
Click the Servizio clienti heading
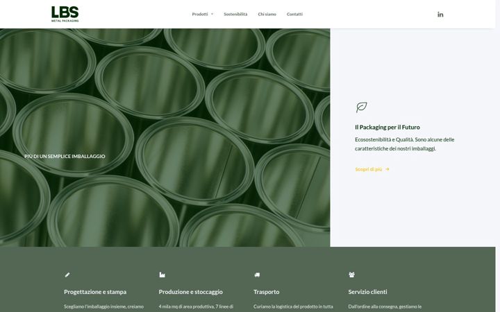click(367, 292)
